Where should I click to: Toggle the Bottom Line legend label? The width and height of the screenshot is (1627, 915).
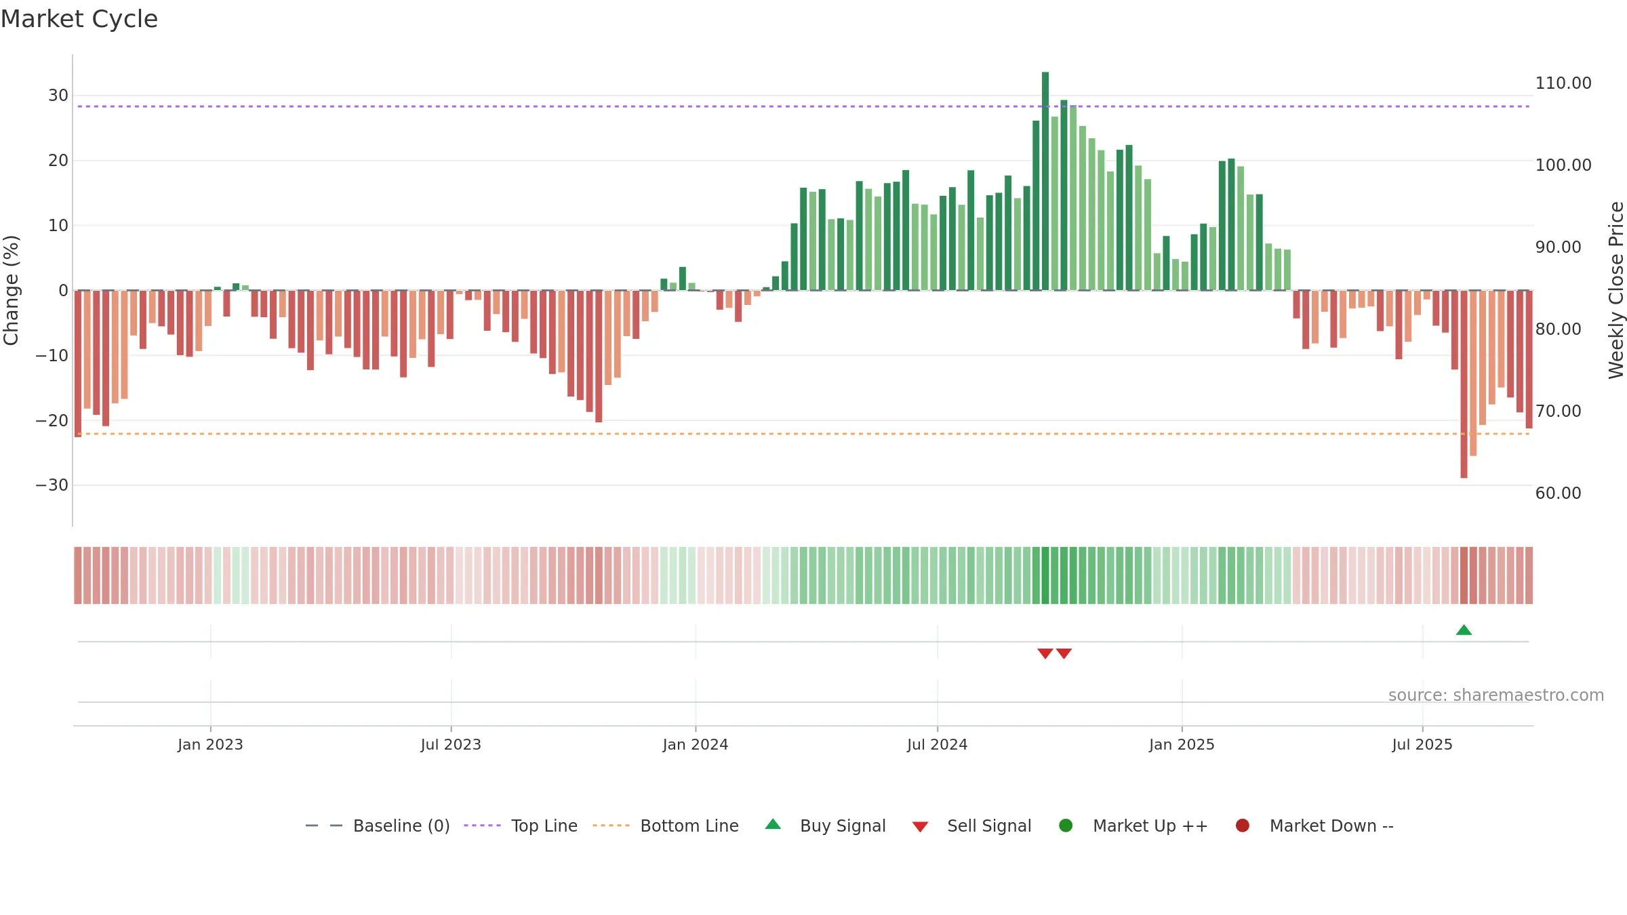(689, 826)
